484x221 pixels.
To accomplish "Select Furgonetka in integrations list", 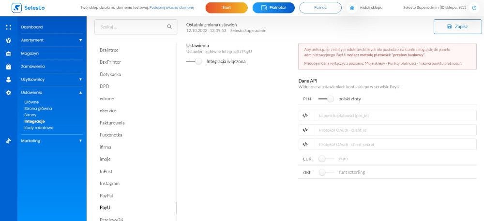I will tap(111, 135).
